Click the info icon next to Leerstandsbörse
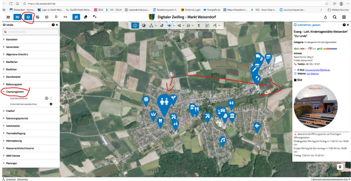351x181 pixels. coord(46,99)
